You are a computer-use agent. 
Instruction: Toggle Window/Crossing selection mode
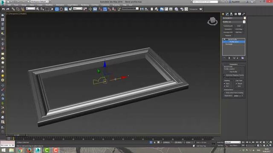point(52,9)
